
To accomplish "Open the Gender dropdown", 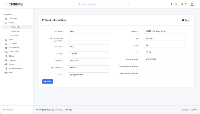I will 88,54.
